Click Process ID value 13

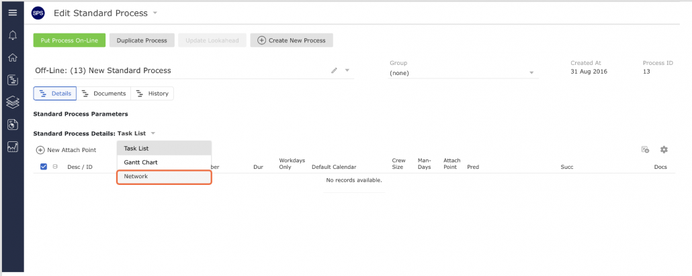pyautogui.click(x=646, y=71)
